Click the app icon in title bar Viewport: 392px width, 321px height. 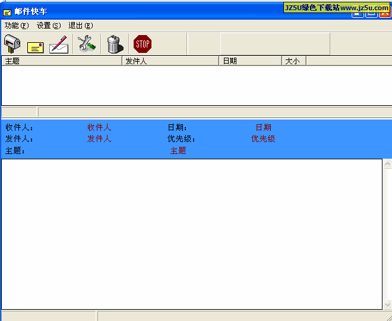7,12
